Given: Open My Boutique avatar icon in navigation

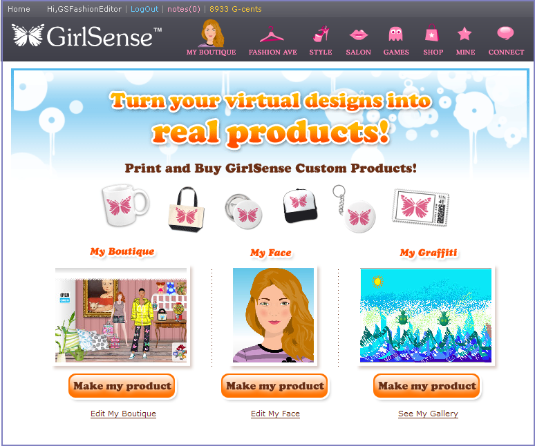Looking at the screenshot, I should (212, 33).
